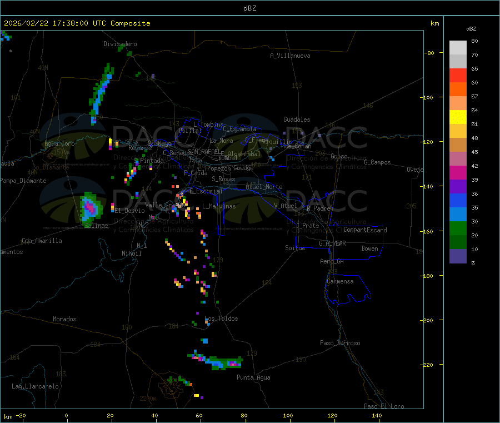Click the La_Nora map label

(x=221, y=141)
